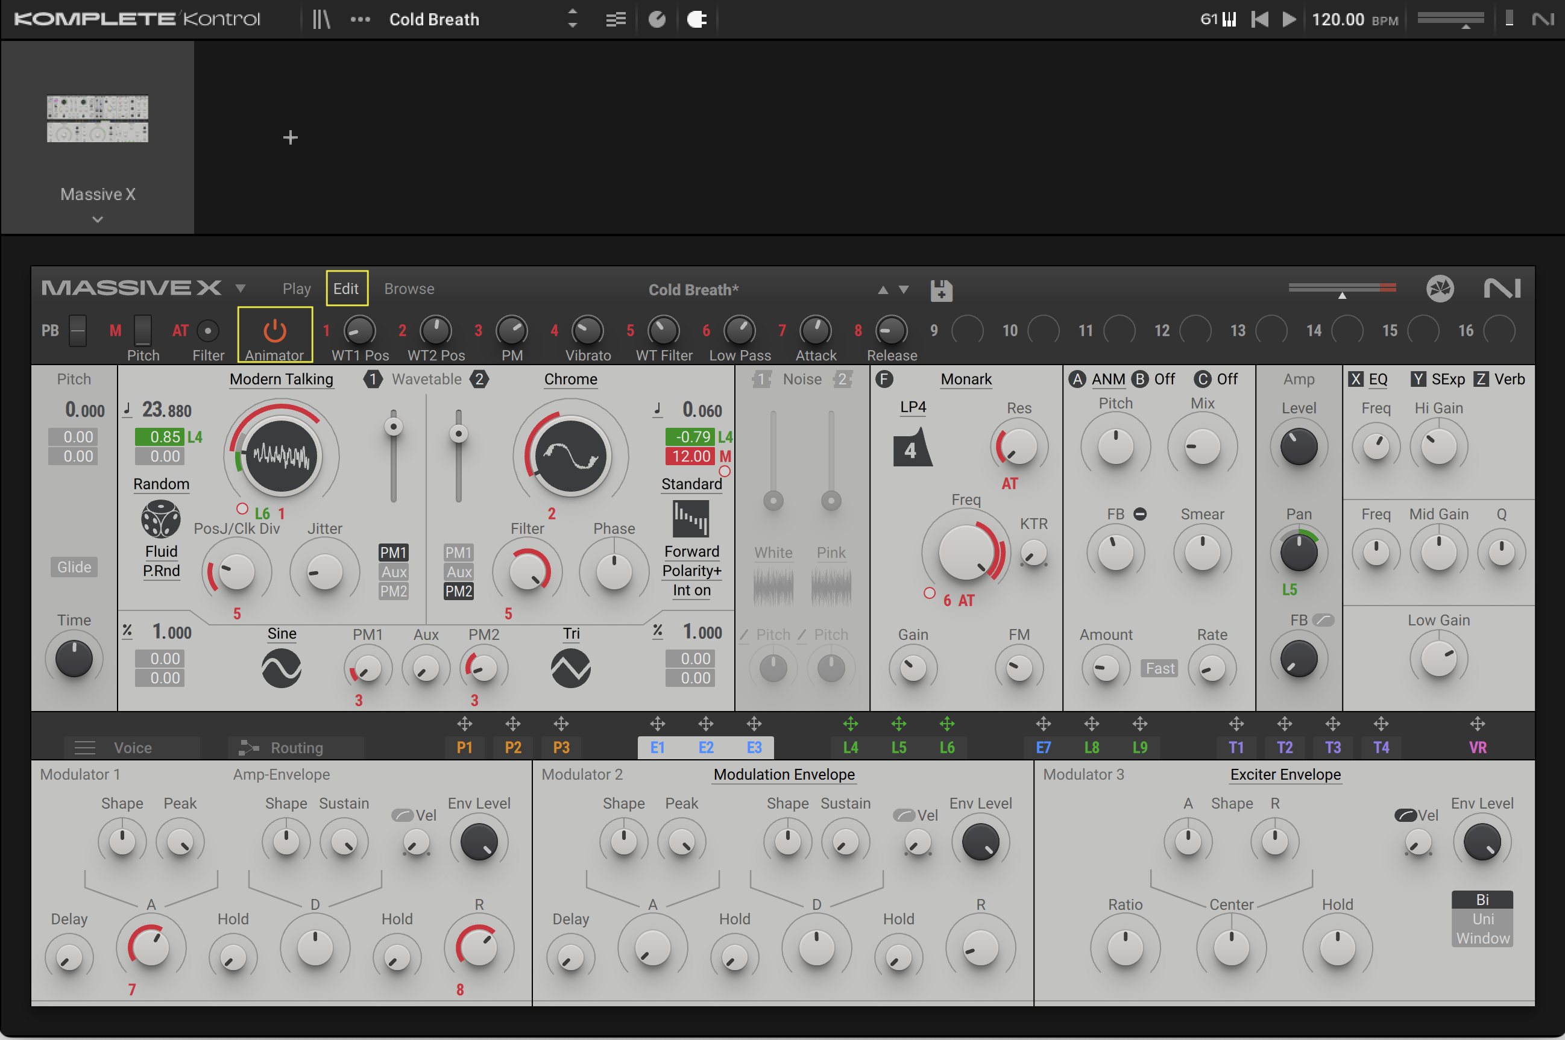Click the Massive X save preset disk icon
1565x1040 pixels.
click(940, 290)
